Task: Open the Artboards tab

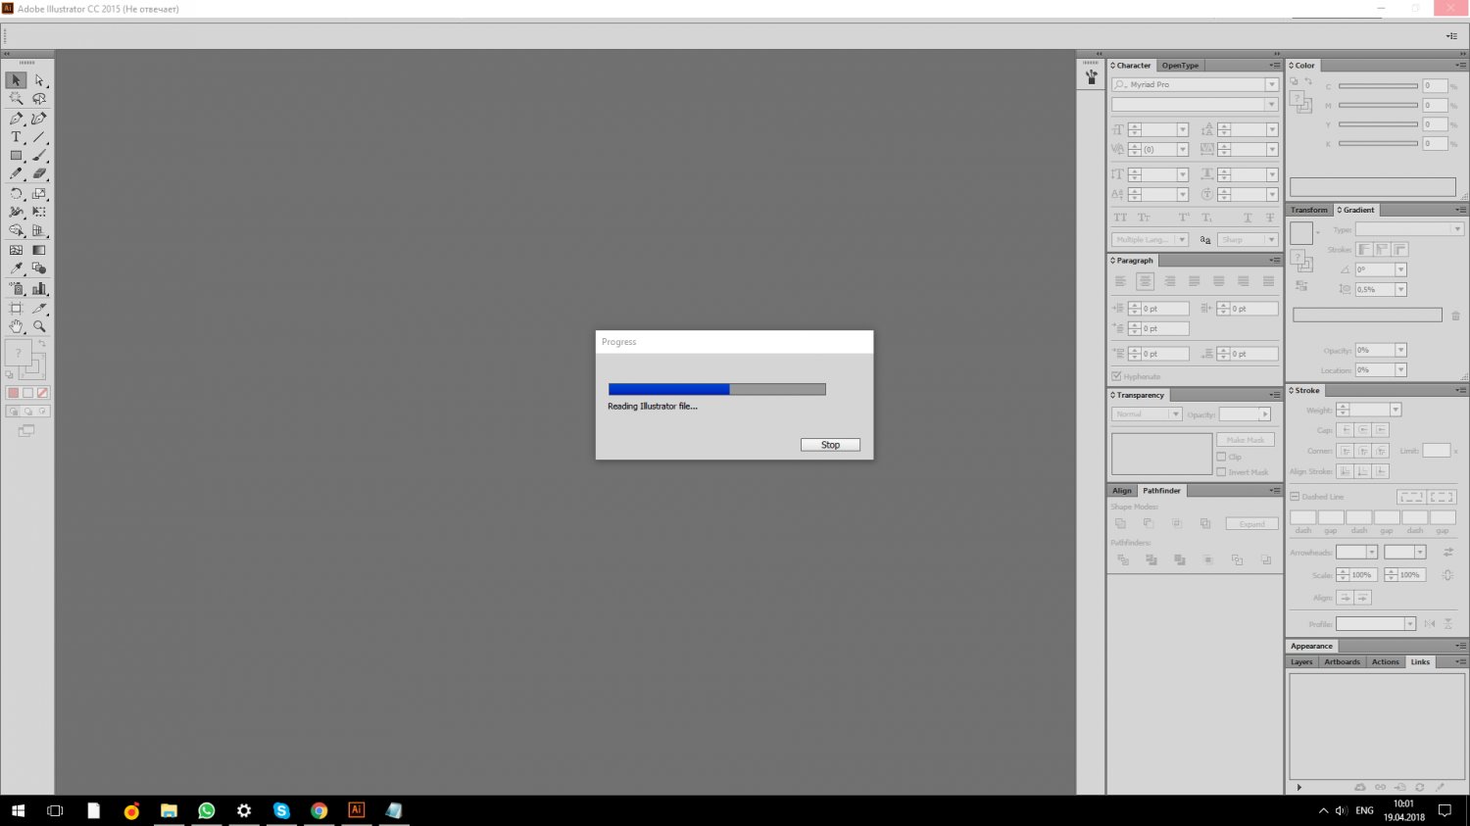Action: coord(1342,662)
